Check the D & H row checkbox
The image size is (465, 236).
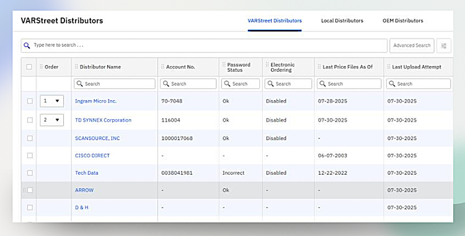30,208
